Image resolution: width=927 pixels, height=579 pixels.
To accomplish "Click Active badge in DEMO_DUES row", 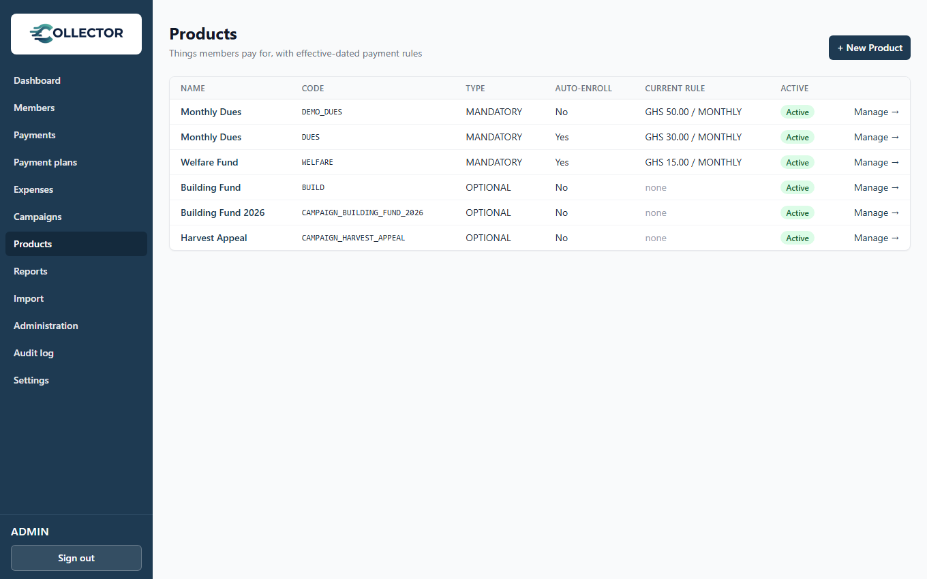I will click(797, 112).
